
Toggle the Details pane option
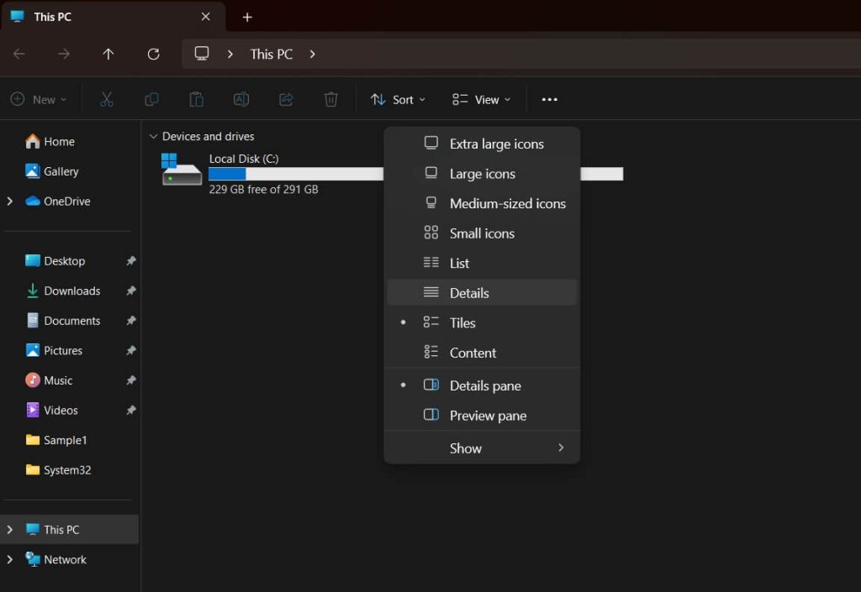[482, 385]
